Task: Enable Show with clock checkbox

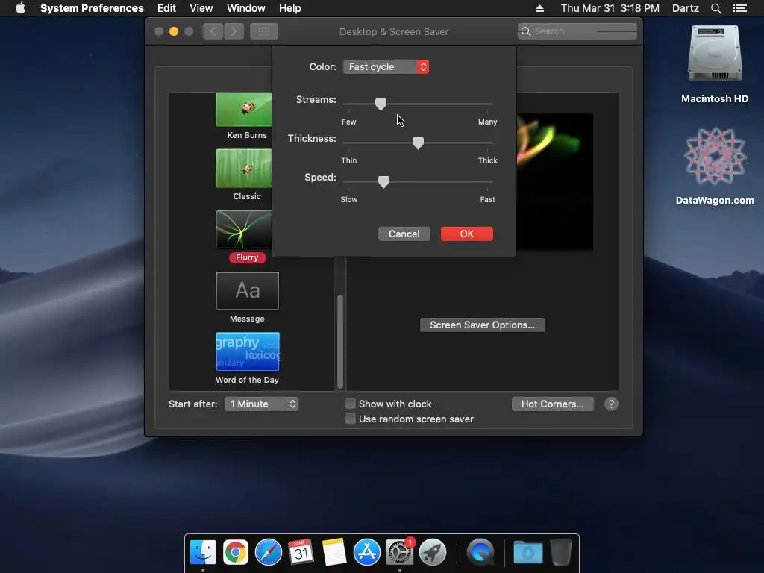Action: pos(351,404)
